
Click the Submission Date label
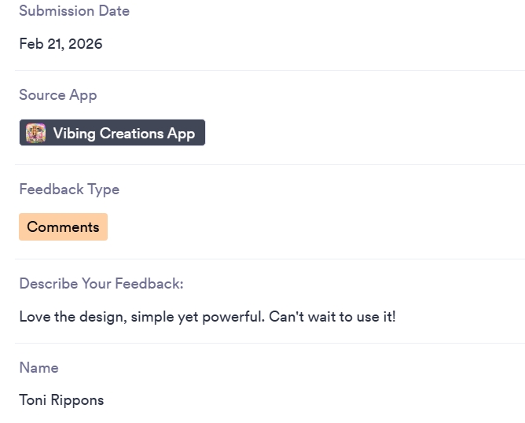tap(74, 11)
